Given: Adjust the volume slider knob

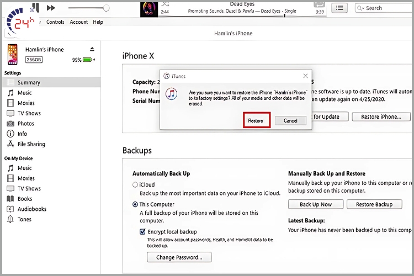Looking at the screenshot, I should pos(106,8).
